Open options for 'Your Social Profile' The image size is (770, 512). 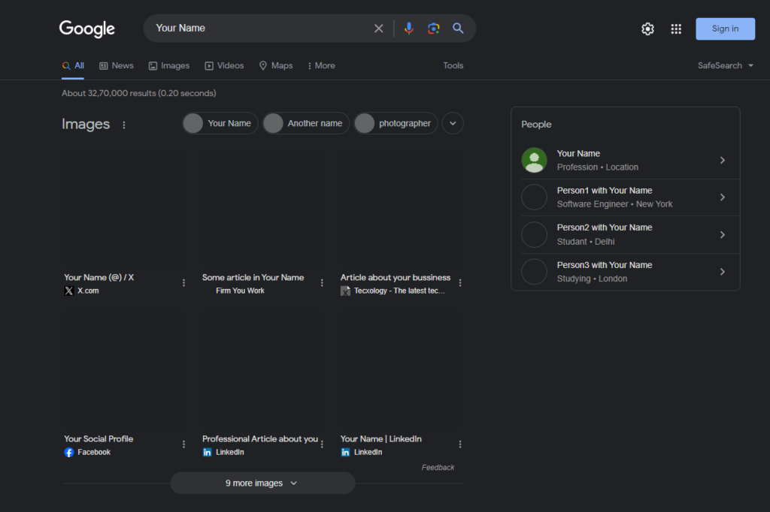point(183,444)
